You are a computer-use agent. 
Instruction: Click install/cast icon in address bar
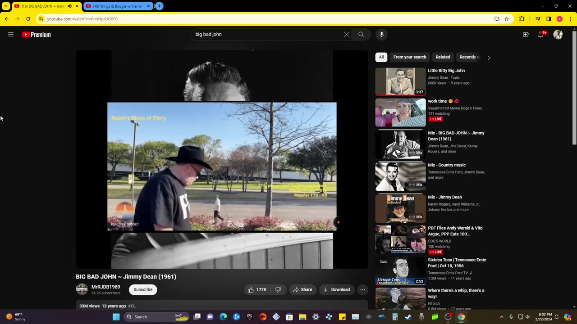(497, 19)
